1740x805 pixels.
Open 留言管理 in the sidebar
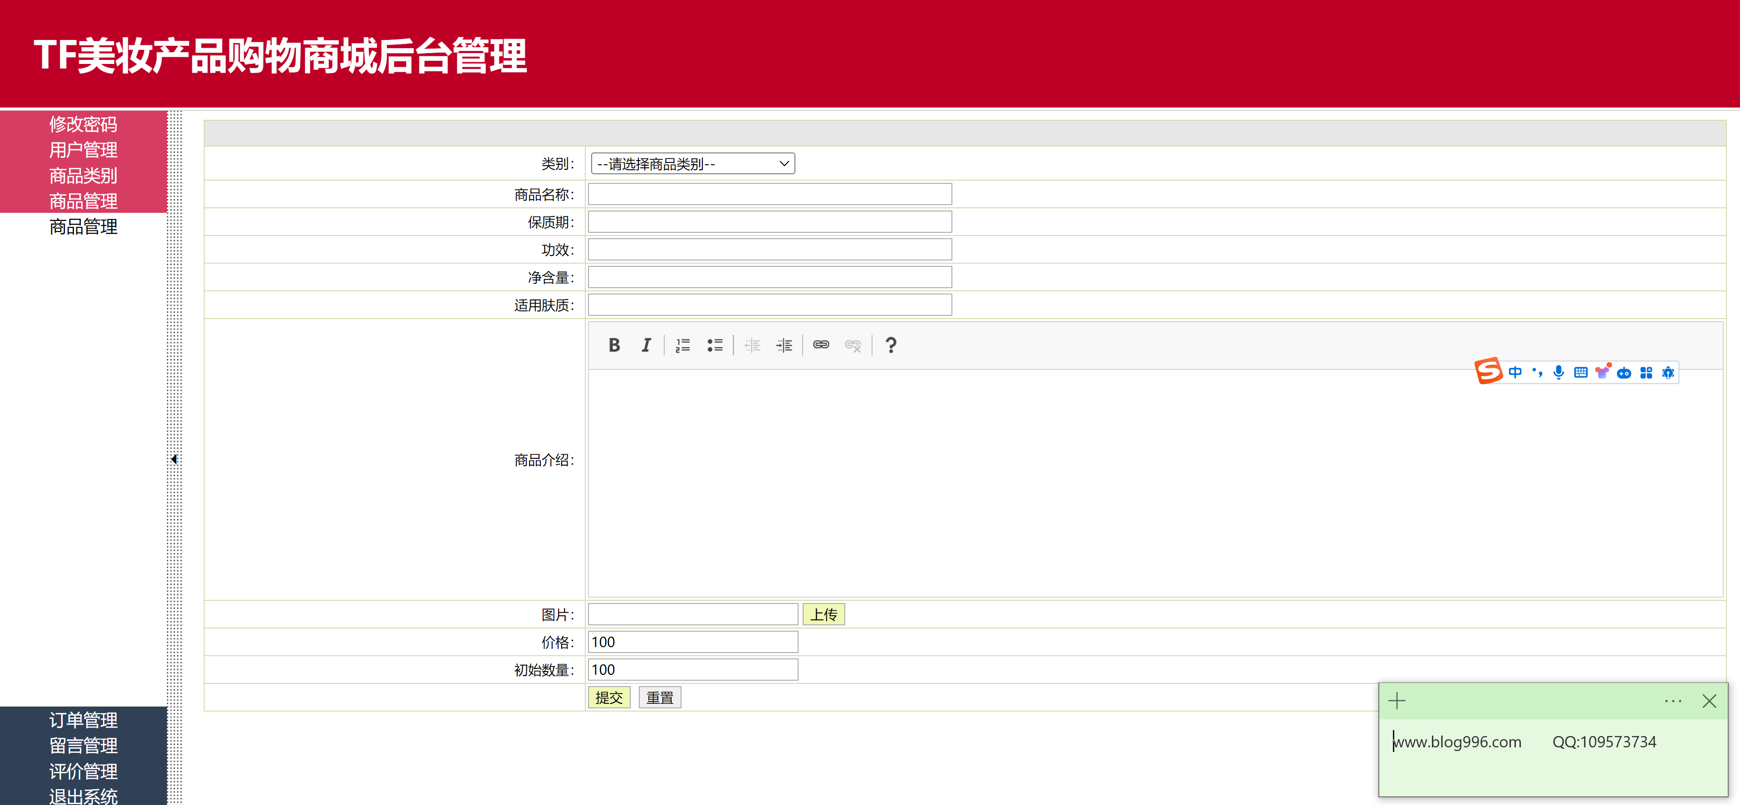83,746
